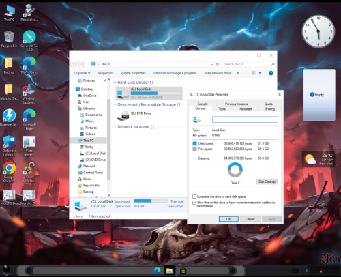Image resolution: width=341 pixels, height=277 pixels.
Task: Click Edge icon in taskbar
Action: click(158, 271)
